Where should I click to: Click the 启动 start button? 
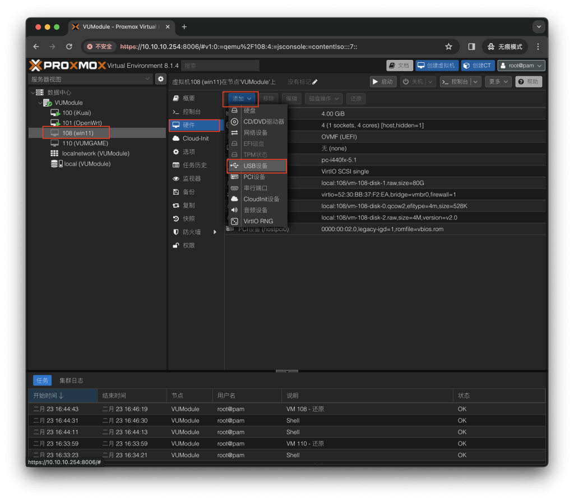coord(383,81)
